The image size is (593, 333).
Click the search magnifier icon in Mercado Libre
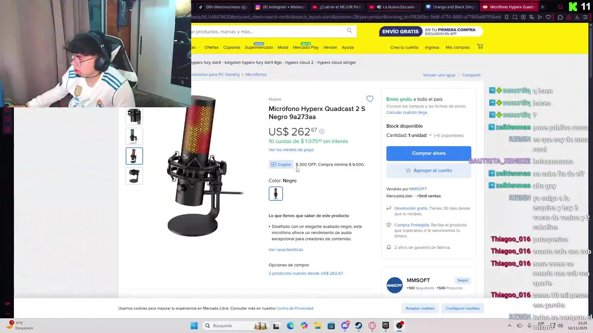click(349, 31)
